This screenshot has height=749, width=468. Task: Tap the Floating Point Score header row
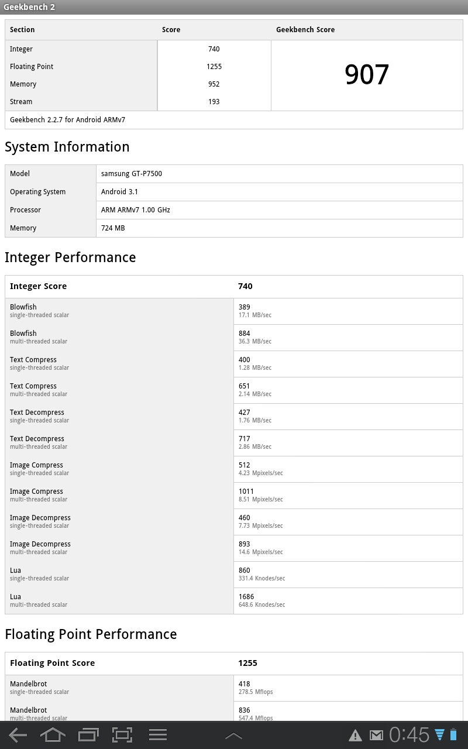click(233, 663)
